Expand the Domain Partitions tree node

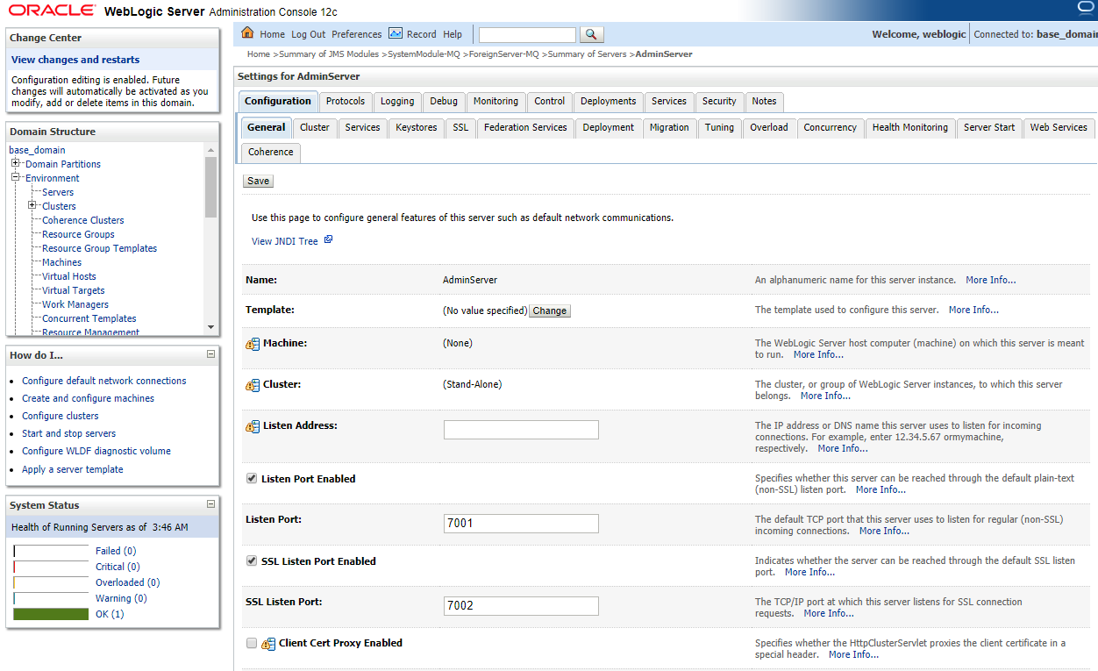pyautogui.click(x=16, y=164)
